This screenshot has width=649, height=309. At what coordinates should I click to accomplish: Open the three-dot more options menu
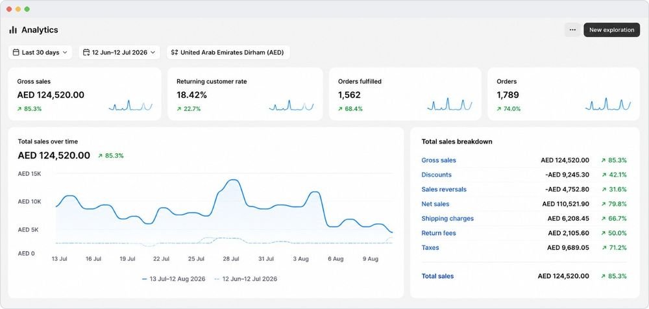click(572, 30)
